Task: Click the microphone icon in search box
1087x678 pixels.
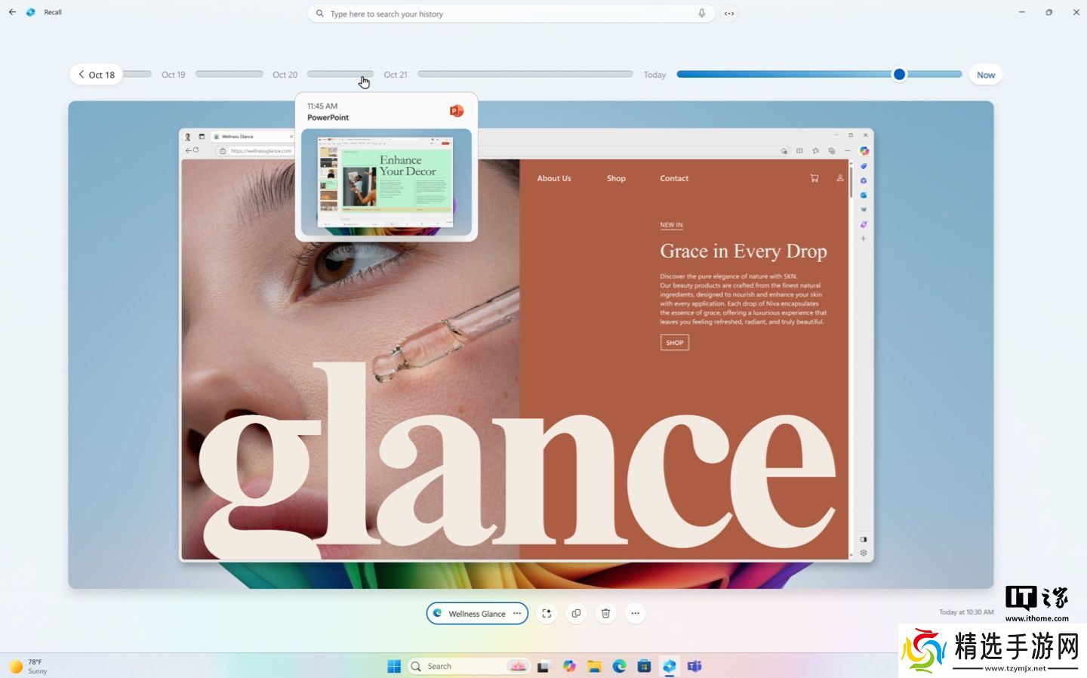Action: tap(701, 14)
